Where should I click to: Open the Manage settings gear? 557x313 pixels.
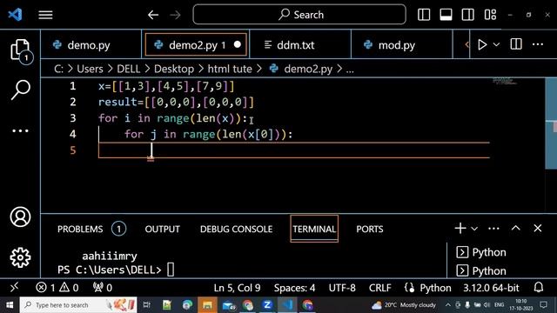(x=20, y=257)
